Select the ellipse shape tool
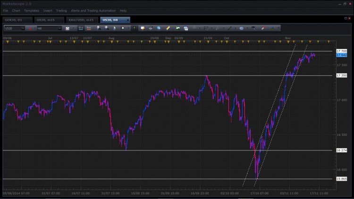Screen dimensions: 354x199 point(242,28)
